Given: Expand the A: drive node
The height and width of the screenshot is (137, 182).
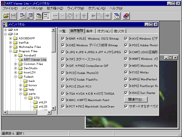Looking at the screenshot, I should point(5,30).
